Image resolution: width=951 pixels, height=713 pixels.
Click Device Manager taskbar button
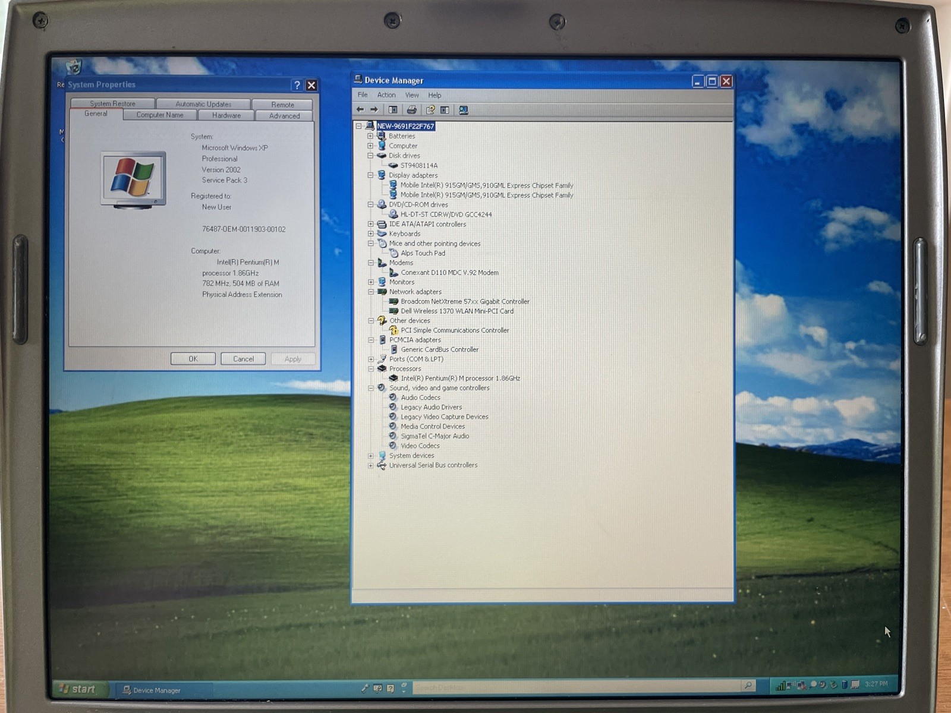pos(162,690)
